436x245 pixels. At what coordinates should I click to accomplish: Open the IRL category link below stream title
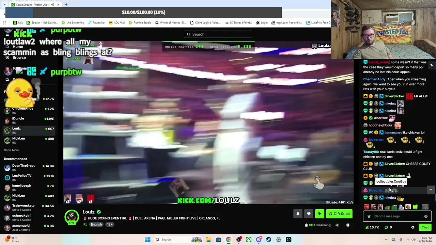[x=85, y=225]
